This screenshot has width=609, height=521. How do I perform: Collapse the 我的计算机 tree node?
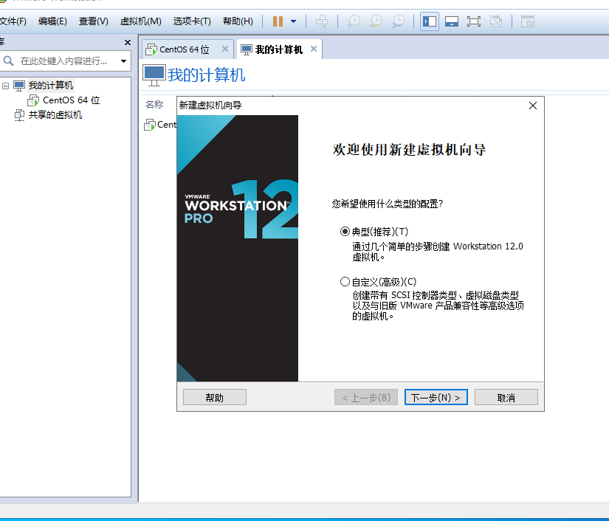click(5, 86)
